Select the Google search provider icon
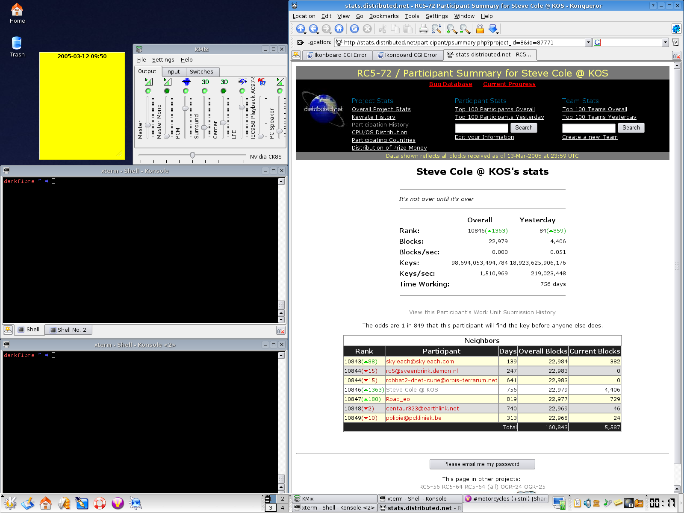684x513 pixels. click(x=597, y=42)
